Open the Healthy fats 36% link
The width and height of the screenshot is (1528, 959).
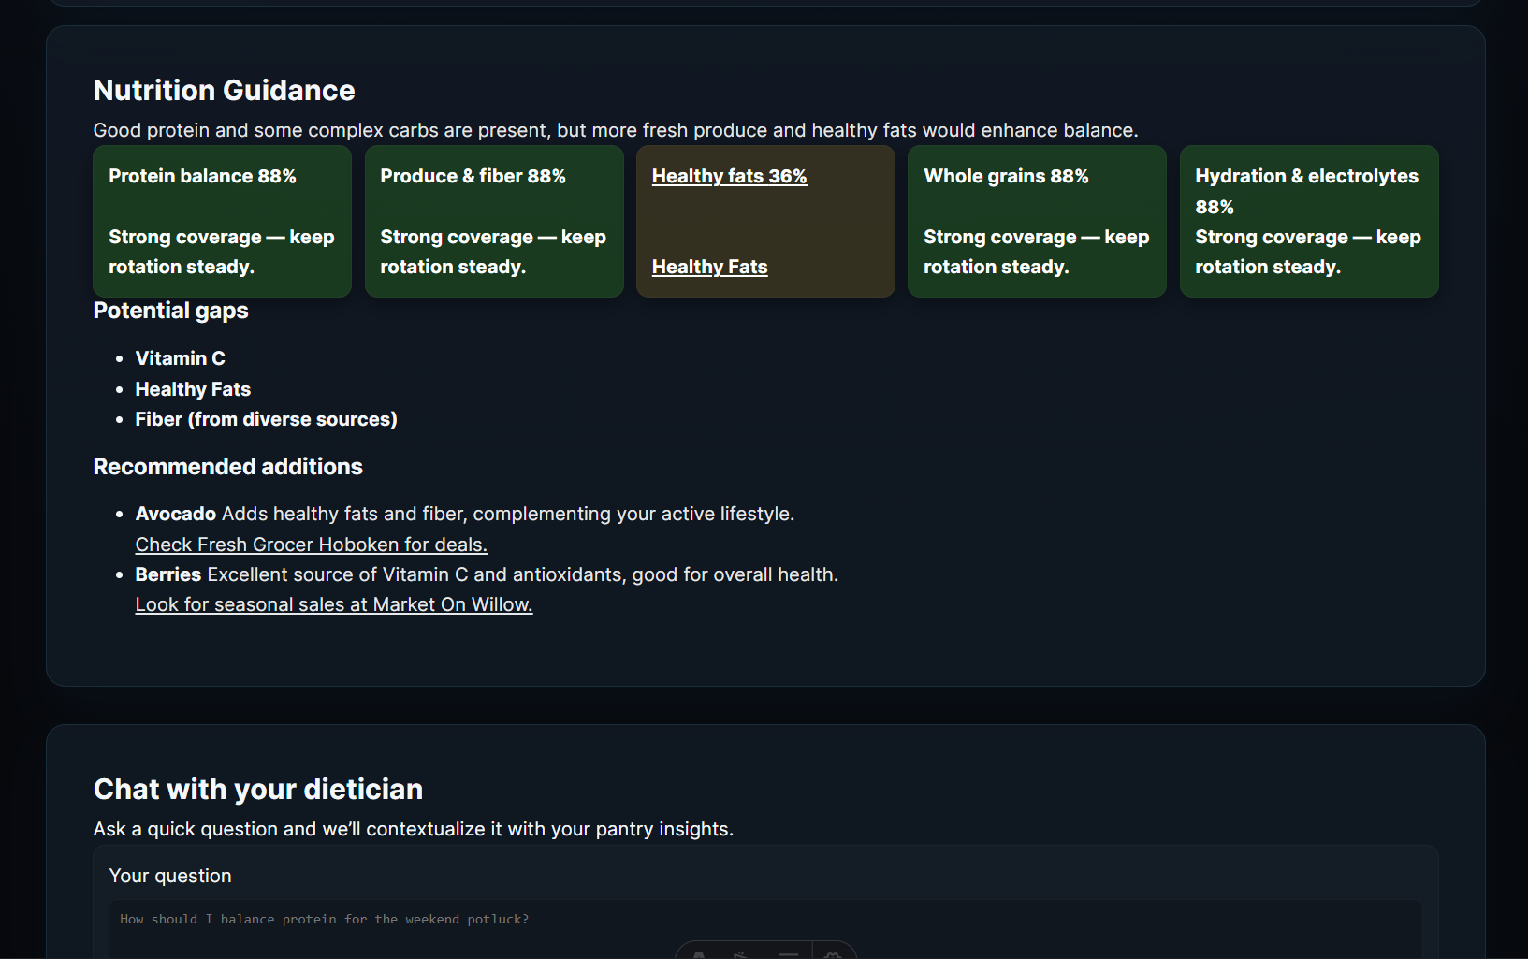[x=729, y=176]
